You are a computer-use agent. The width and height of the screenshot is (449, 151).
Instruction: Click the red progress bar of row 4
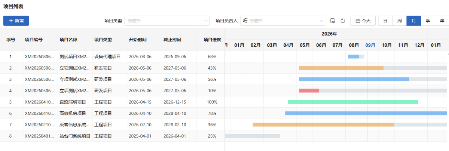[309, 90]
